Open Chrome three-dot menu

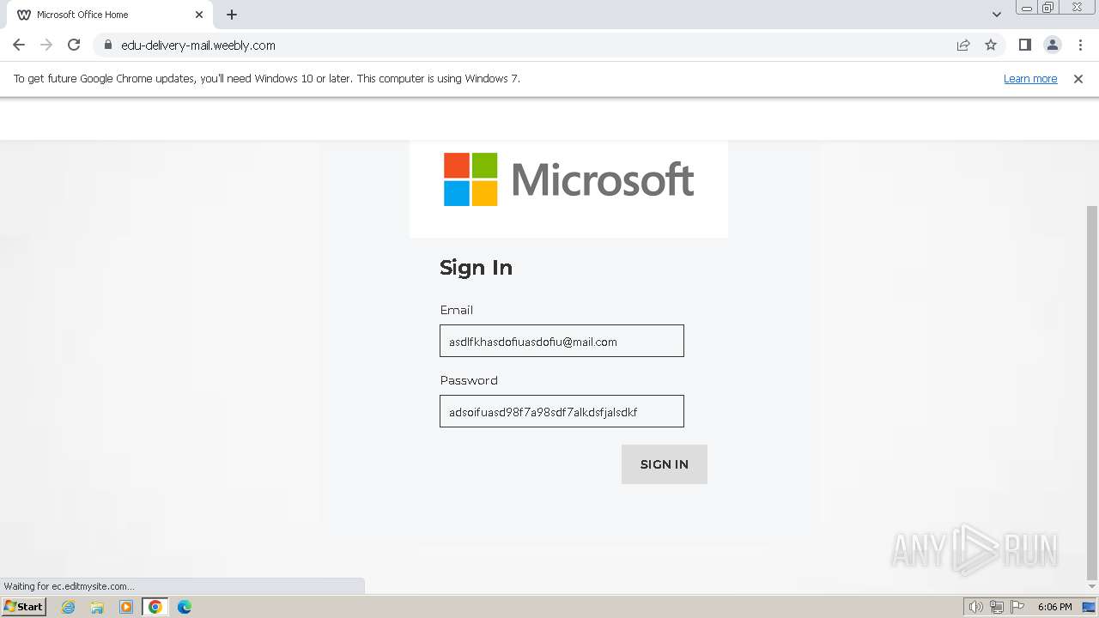tap(1080, 45)
